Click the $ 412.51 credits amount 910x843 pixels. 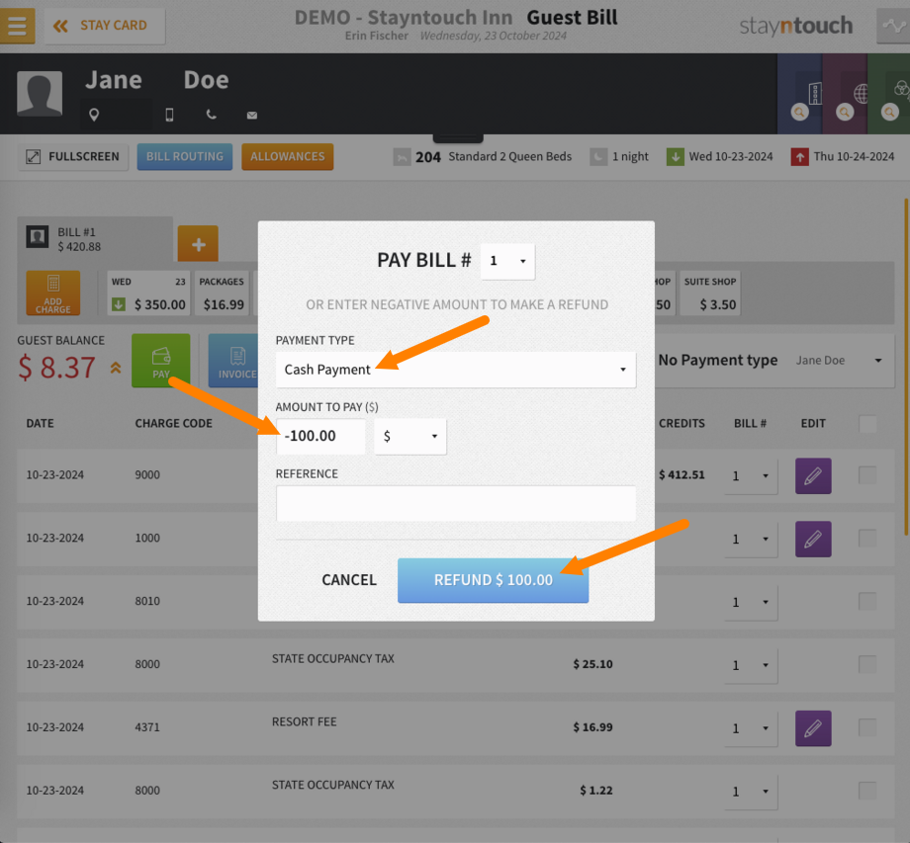(x=682, y=474)
